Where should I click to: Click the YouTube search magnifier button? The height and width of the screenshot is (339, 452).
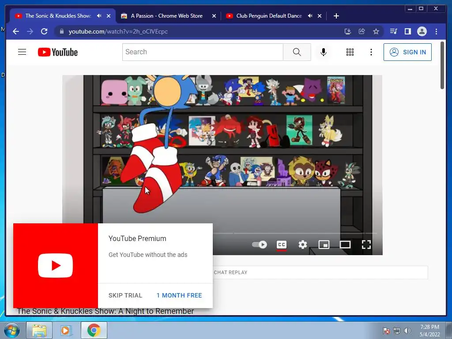[297, 52]
